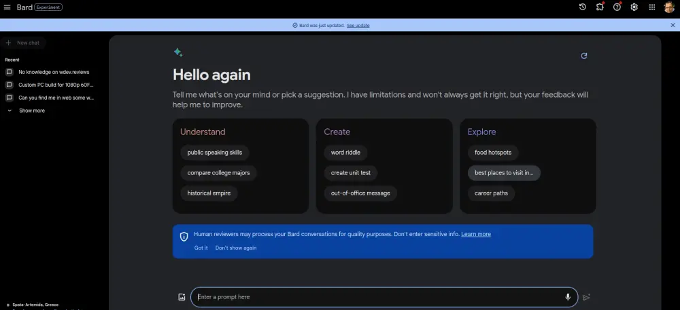Select the 'historical empire' suggestion
This screenshot has height=310, width=680.
click(x=209, y=193)
